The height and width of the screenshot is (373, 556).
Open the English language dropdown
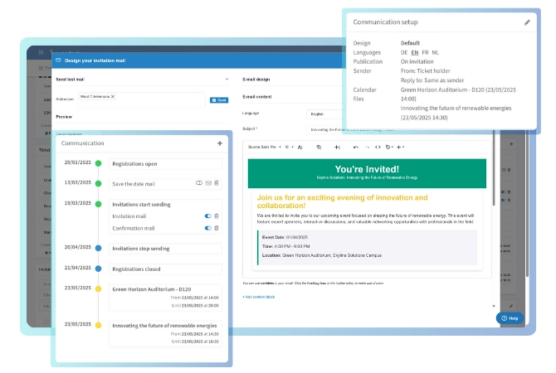[x=326, y=114]
